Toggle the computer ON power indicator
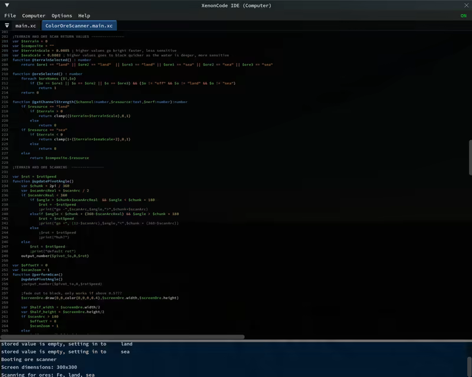The width and height of the screenshot is (472, 377). (x=463, y=16)
